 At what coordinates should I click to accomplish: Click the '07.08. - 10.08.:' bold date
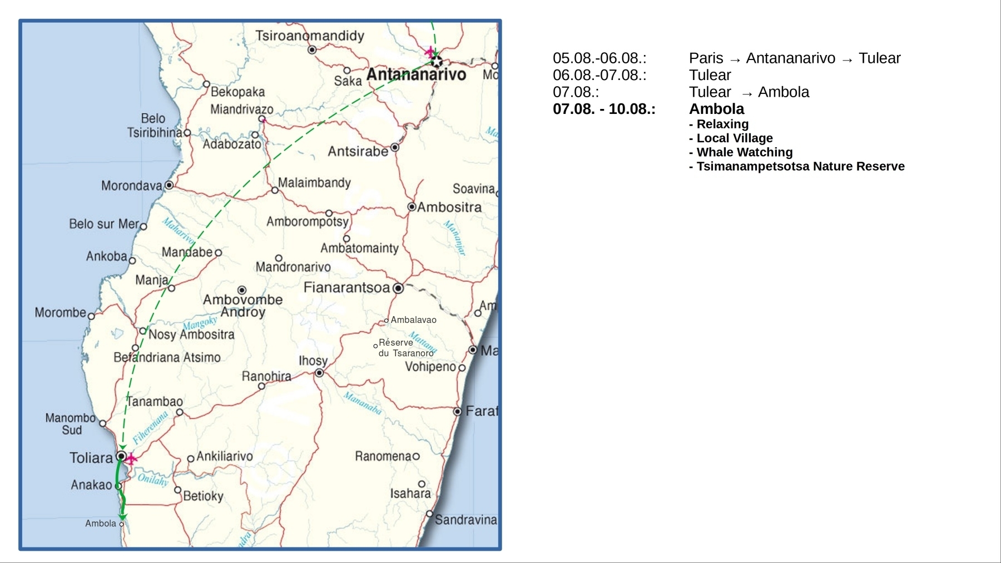tap(604, 109)
